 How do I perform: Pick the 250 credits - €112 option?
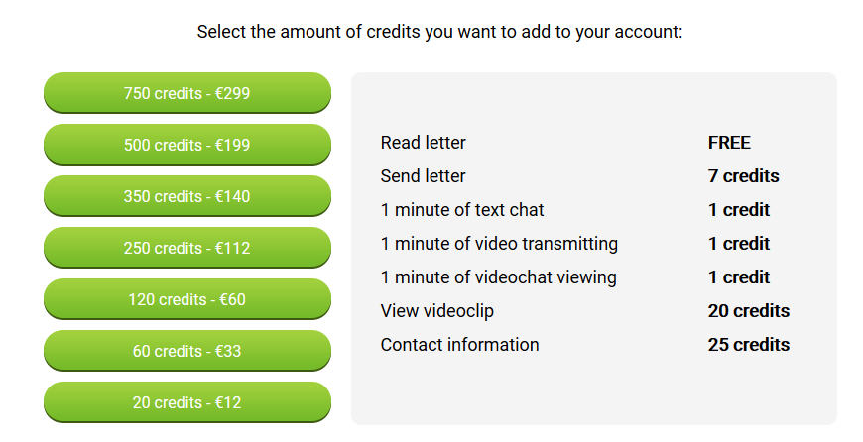(x=187, y=248)
